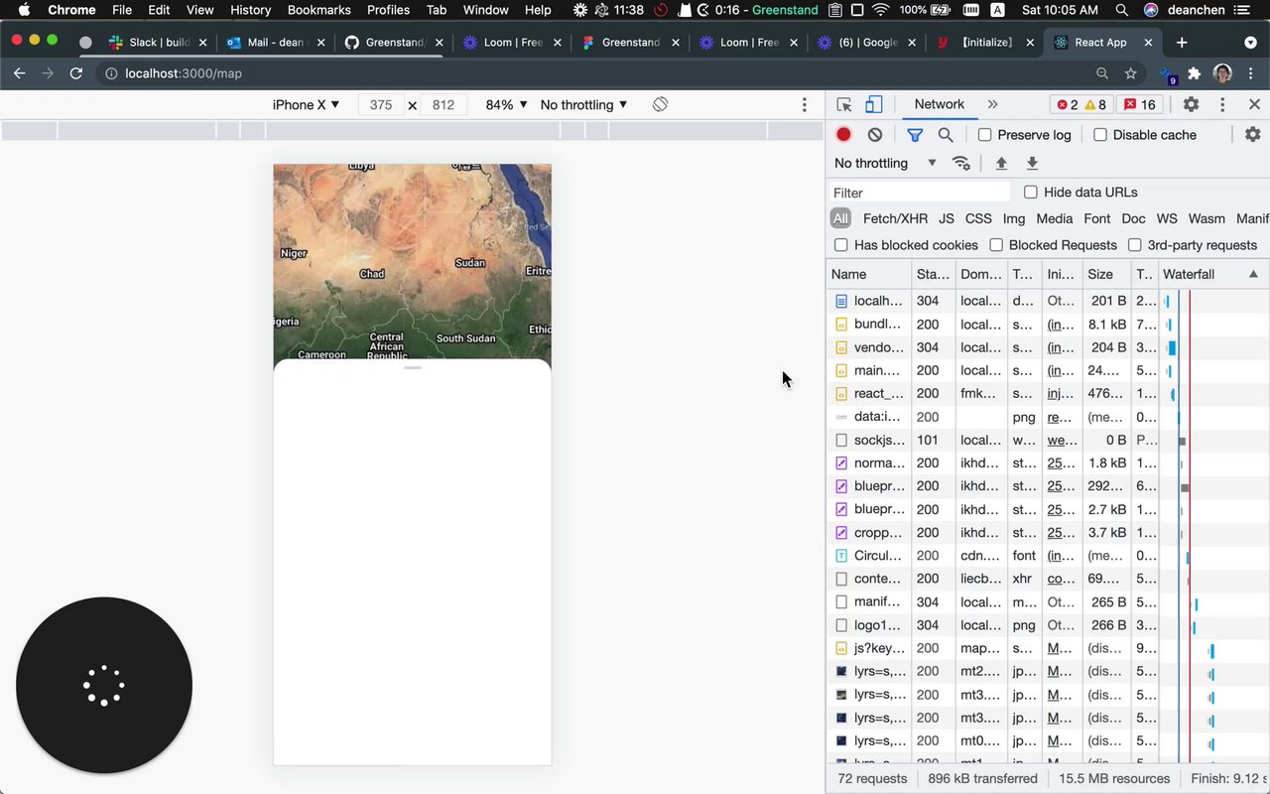
Task: Open the errors and warnings counter
Action: point(1081,104)
